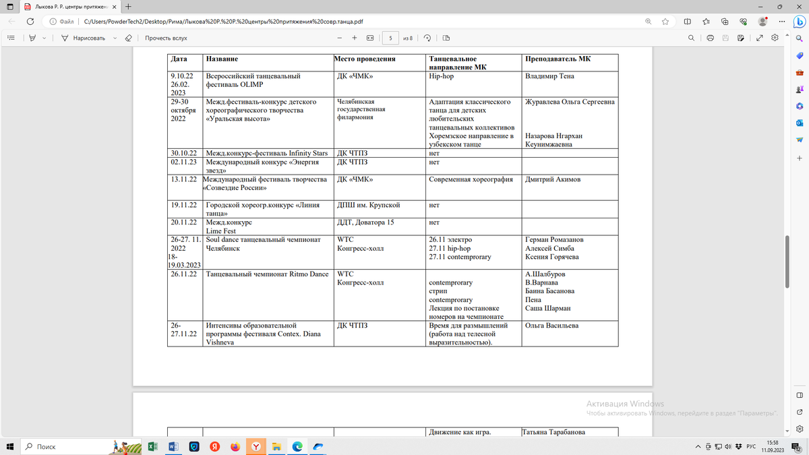Open the tab actions menu icon

click(x=9, y=6)
